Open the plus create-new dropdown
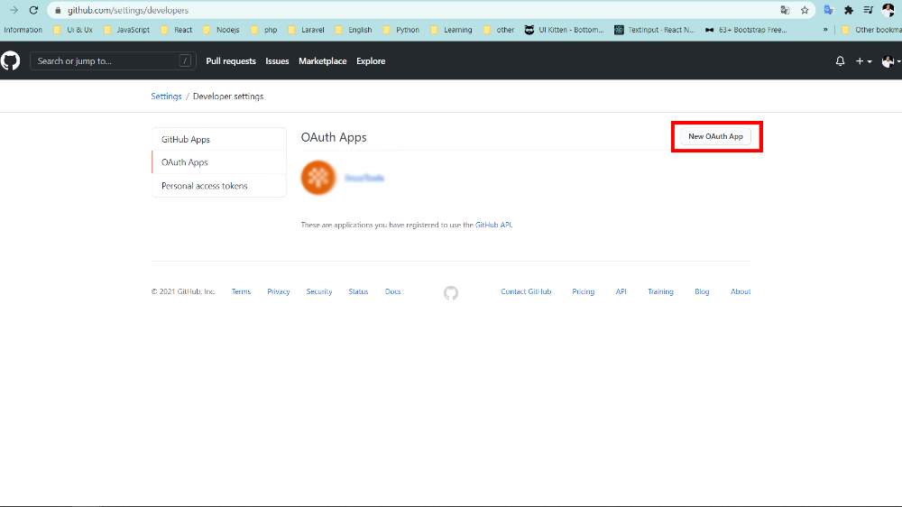 pyautogui.click(x=863, y=61)
